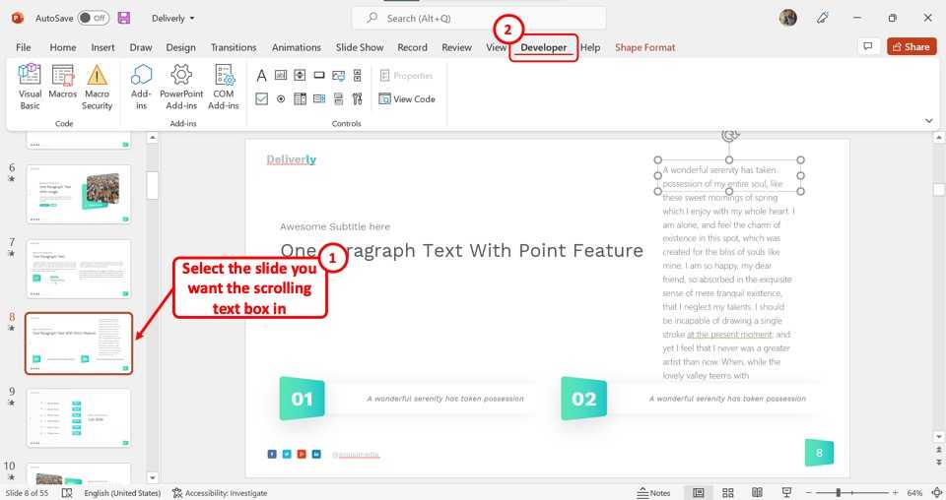
Task: Insert an Option Button control
Action: coord(281,99)
